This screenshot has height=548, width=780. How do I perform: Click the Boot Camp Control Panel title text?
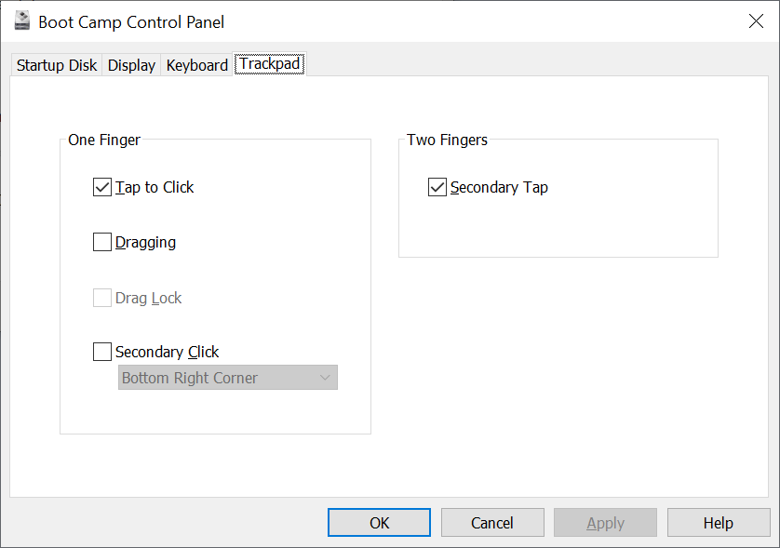pos(131,22)
